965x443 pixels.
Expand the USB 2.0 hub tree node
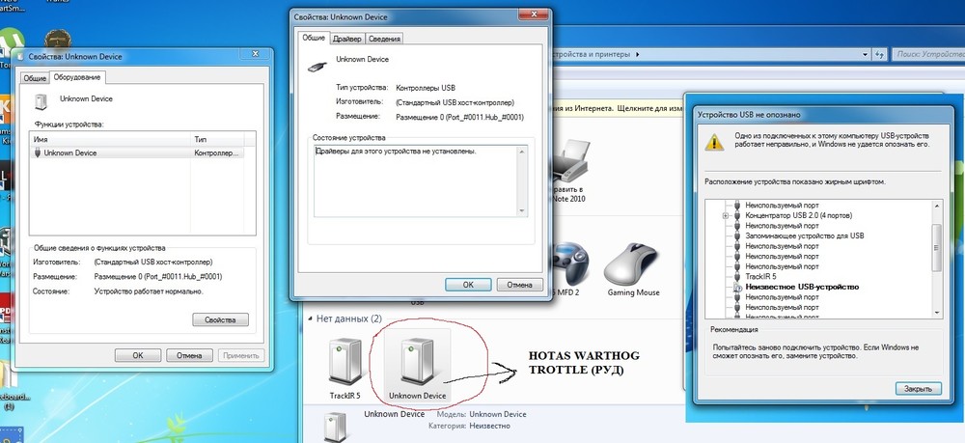726,216
